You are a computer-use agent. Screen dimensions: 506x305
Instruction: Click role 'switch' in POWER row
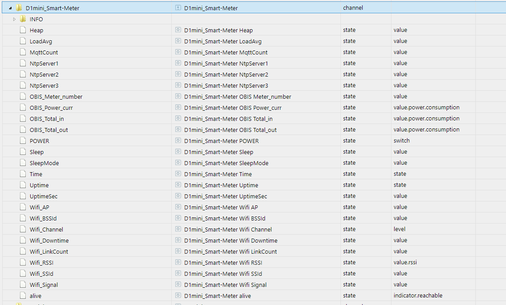[401, 141]
